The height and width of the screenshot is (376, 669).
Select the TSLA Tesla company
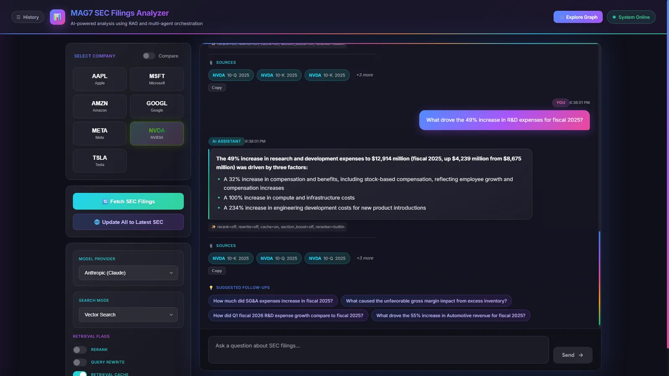(x=100, y=161)
